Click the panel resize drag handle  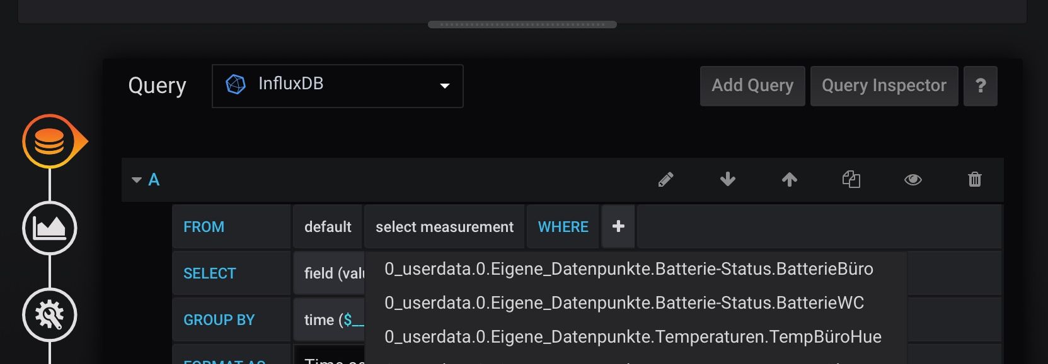pyautogui.click(x=522, y=25)
